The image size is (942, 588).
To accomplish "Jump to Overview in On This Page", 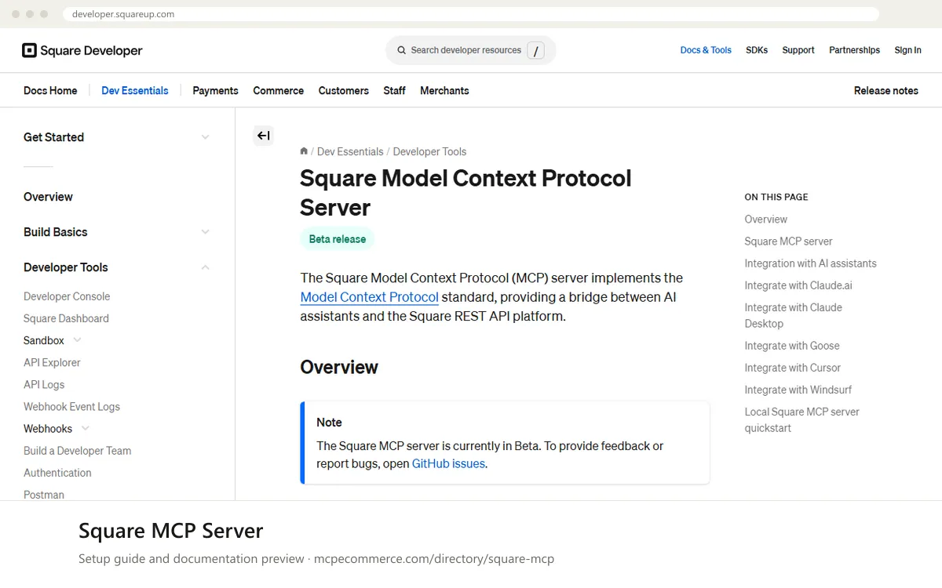I will pyautogui.click(x=765, y=219).
